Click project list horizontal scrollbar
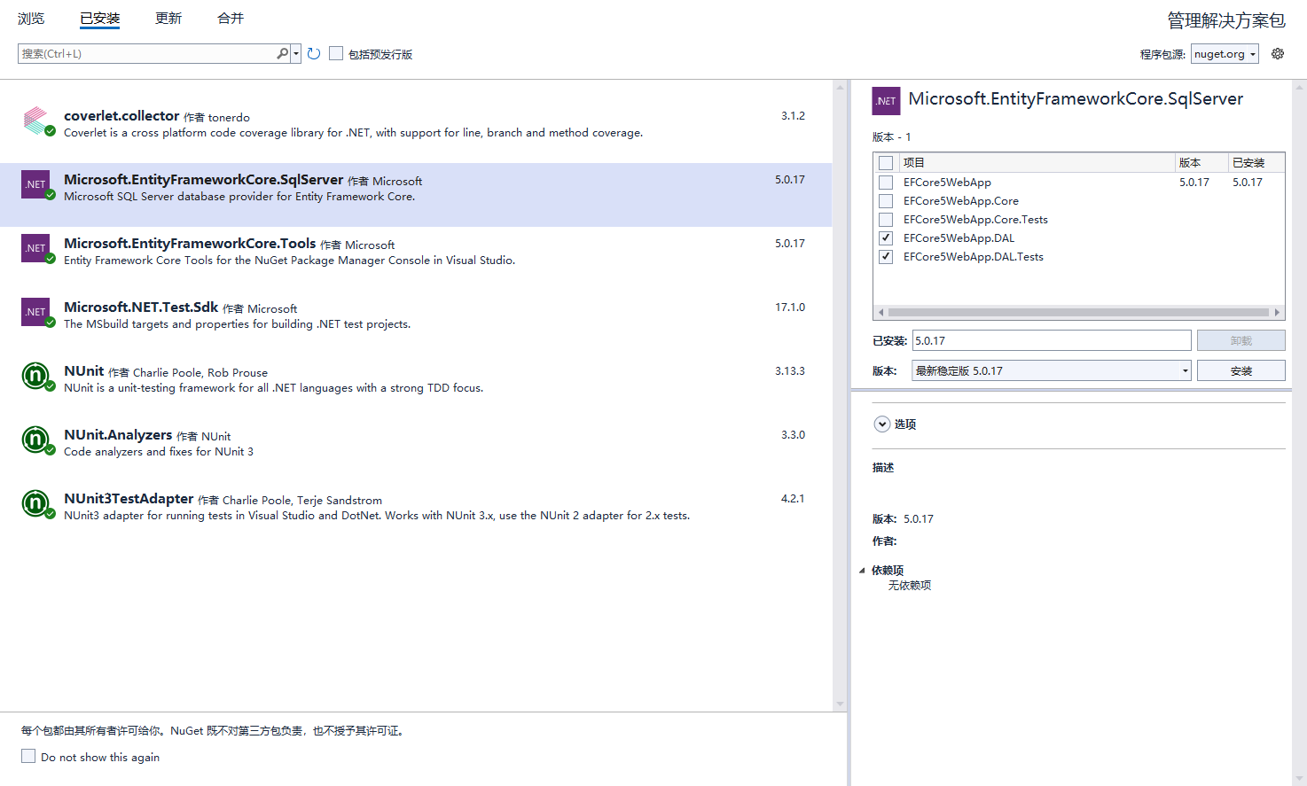Viewport: 1307px width, 786px height. pos(1078,312)
